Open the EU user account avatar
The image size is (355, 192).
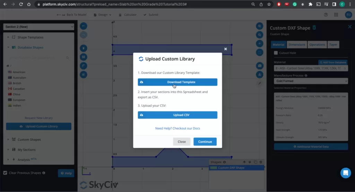point(348,15)
